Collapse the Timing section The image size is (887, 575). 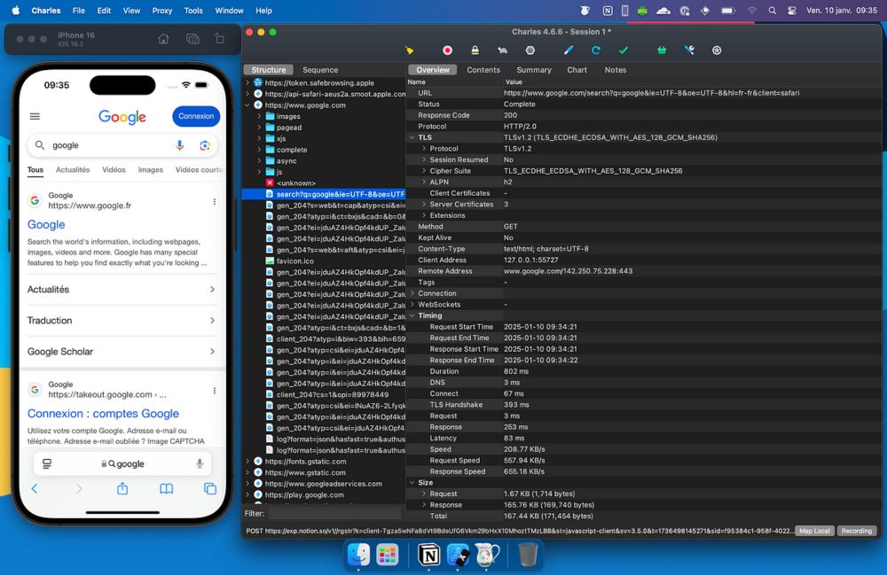[x=412, y=315]
